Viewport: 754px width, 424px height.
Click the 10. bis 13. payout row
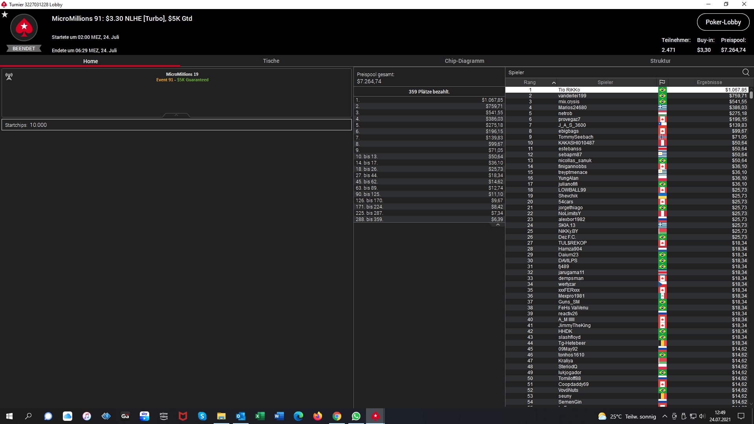[429, 157]
